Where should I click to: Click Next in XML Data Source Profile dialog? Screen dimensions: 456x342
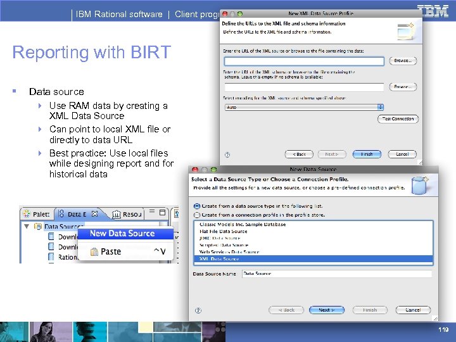tap(332, 154)
